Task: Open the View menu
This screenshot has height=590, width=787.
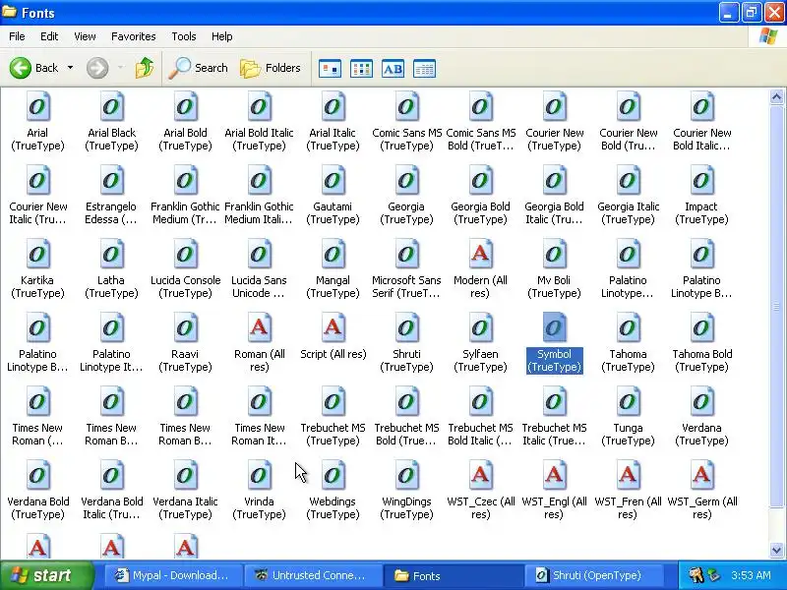Action: point(85,36)
